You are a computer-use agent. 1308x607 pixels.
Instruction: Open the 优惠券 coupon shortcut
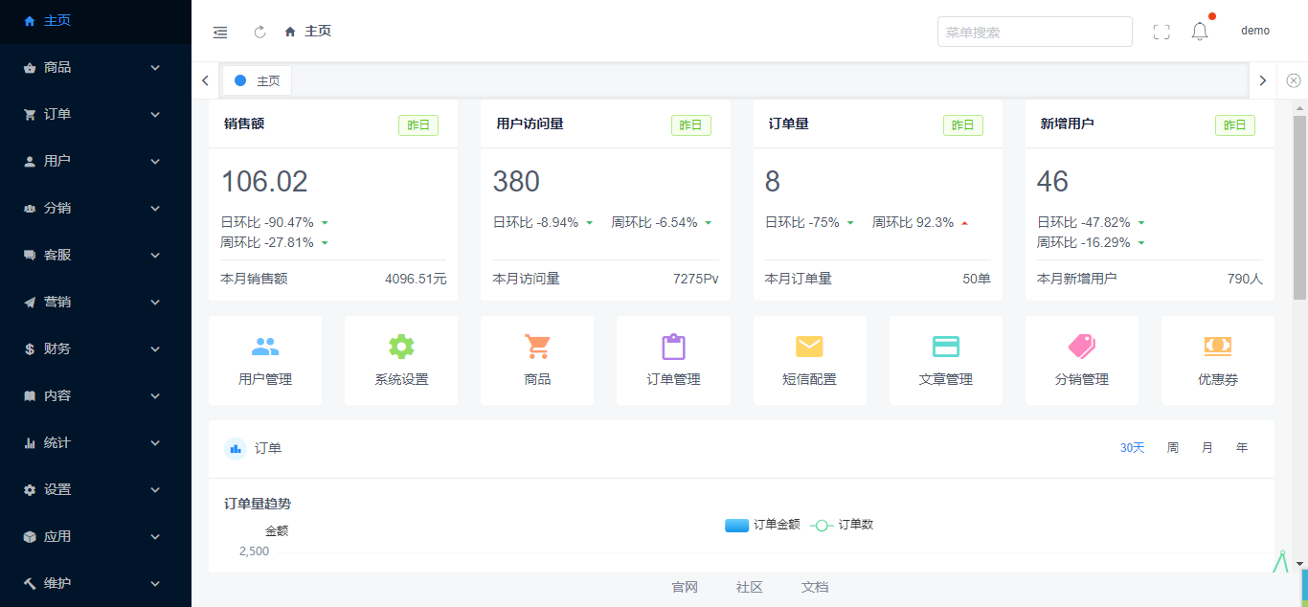coord(1217,347)
